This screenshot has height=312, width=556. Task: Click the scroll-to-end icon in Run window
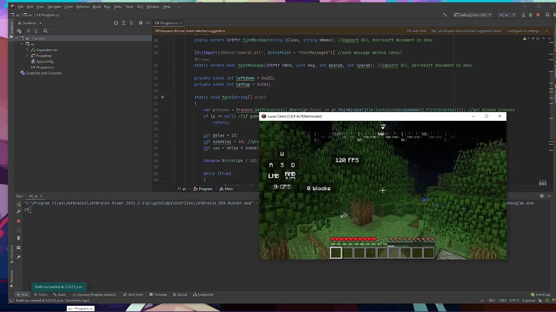point(18,231)
